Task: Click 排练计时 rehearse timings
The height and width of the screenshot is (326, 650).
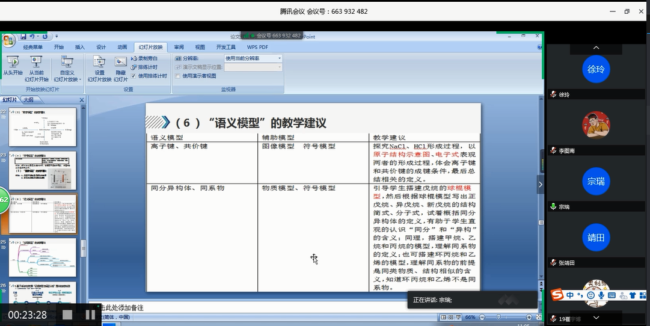Action: click(144, 67)
